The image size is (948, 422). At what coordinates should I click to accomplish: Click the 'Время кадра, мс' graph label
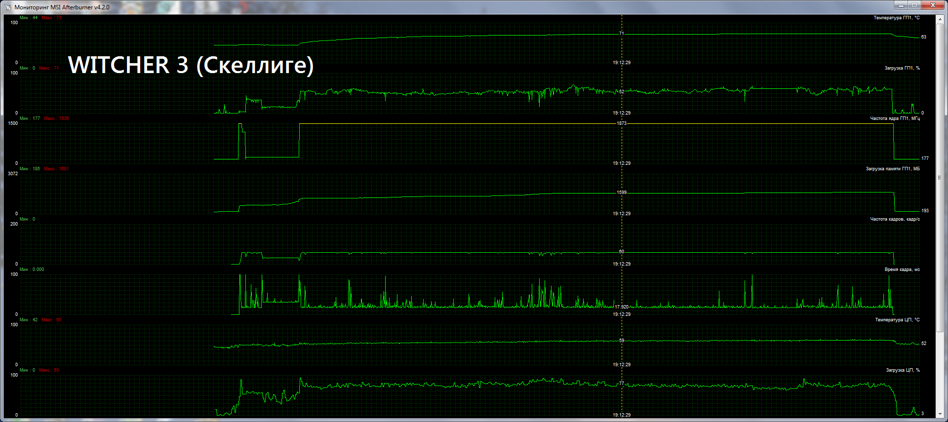[x=902, y=269]
